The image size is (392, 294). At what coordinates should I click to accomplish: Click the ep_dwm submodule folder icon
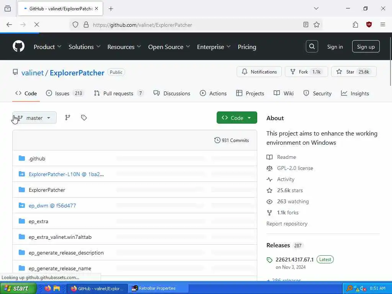pos(22,205)
